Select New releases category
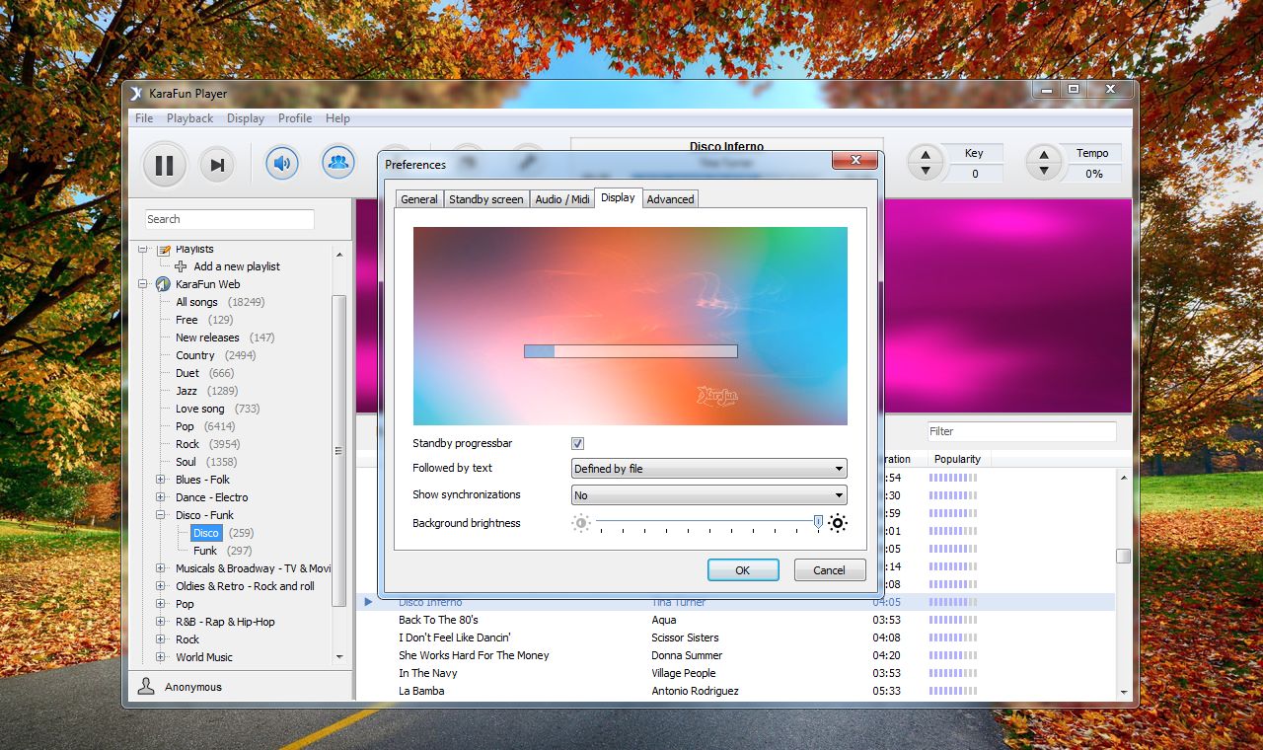Screen dimensions: 1263x750 pyautogui.click(x=207, y=337)
